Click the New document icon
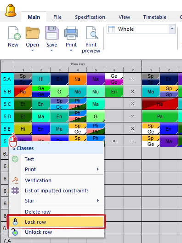182x243 pixels. tap(14, 33)
